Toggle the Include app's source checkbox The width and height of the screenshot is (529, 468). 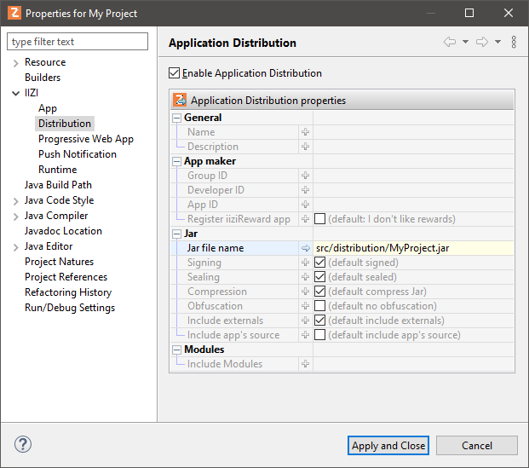[319, 335]
